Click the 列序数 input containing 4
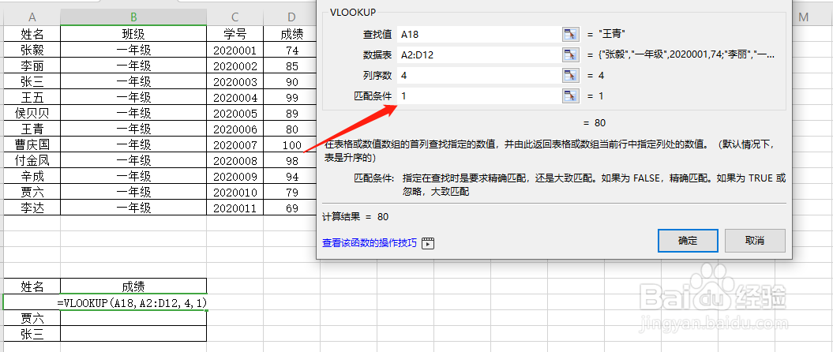Screen dimensions: 833x352 tap(478, 76)
